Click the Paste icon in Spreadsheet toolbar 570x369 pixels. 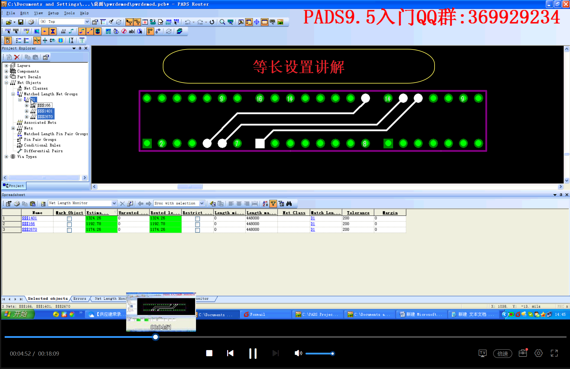pos(33,203)
